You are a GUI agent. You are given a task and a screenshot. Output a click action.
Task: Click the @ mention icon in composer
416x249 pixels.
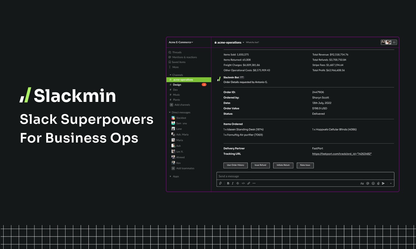368,183
